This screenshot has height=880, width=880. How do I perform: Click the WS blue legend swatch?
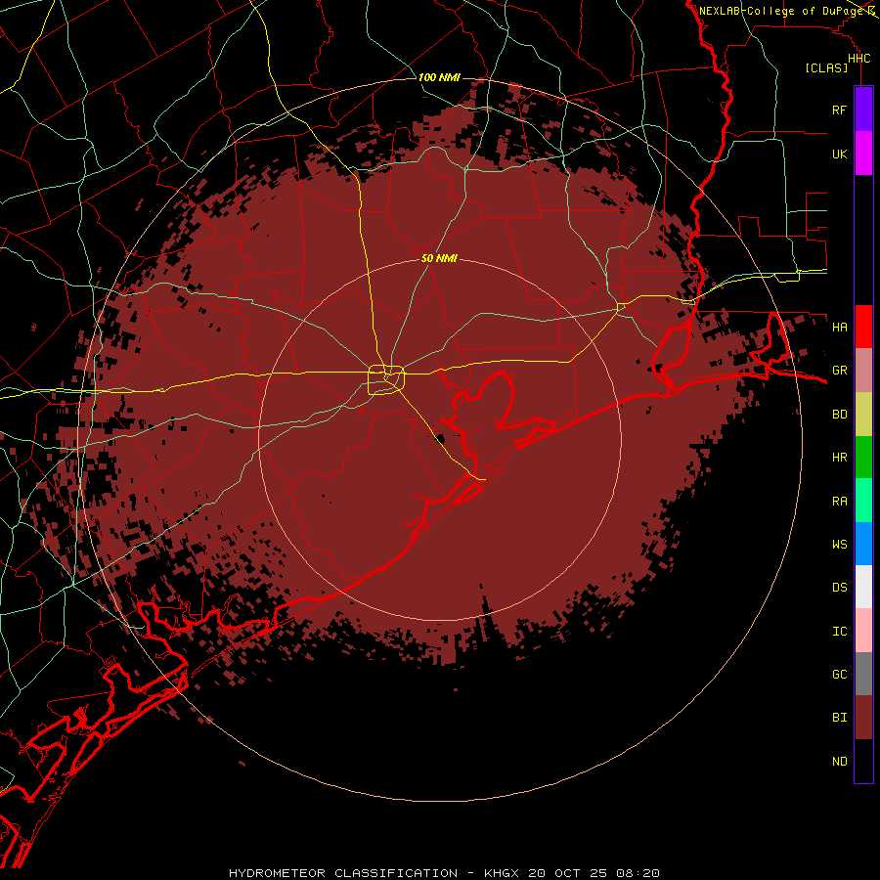click(863, 544)
